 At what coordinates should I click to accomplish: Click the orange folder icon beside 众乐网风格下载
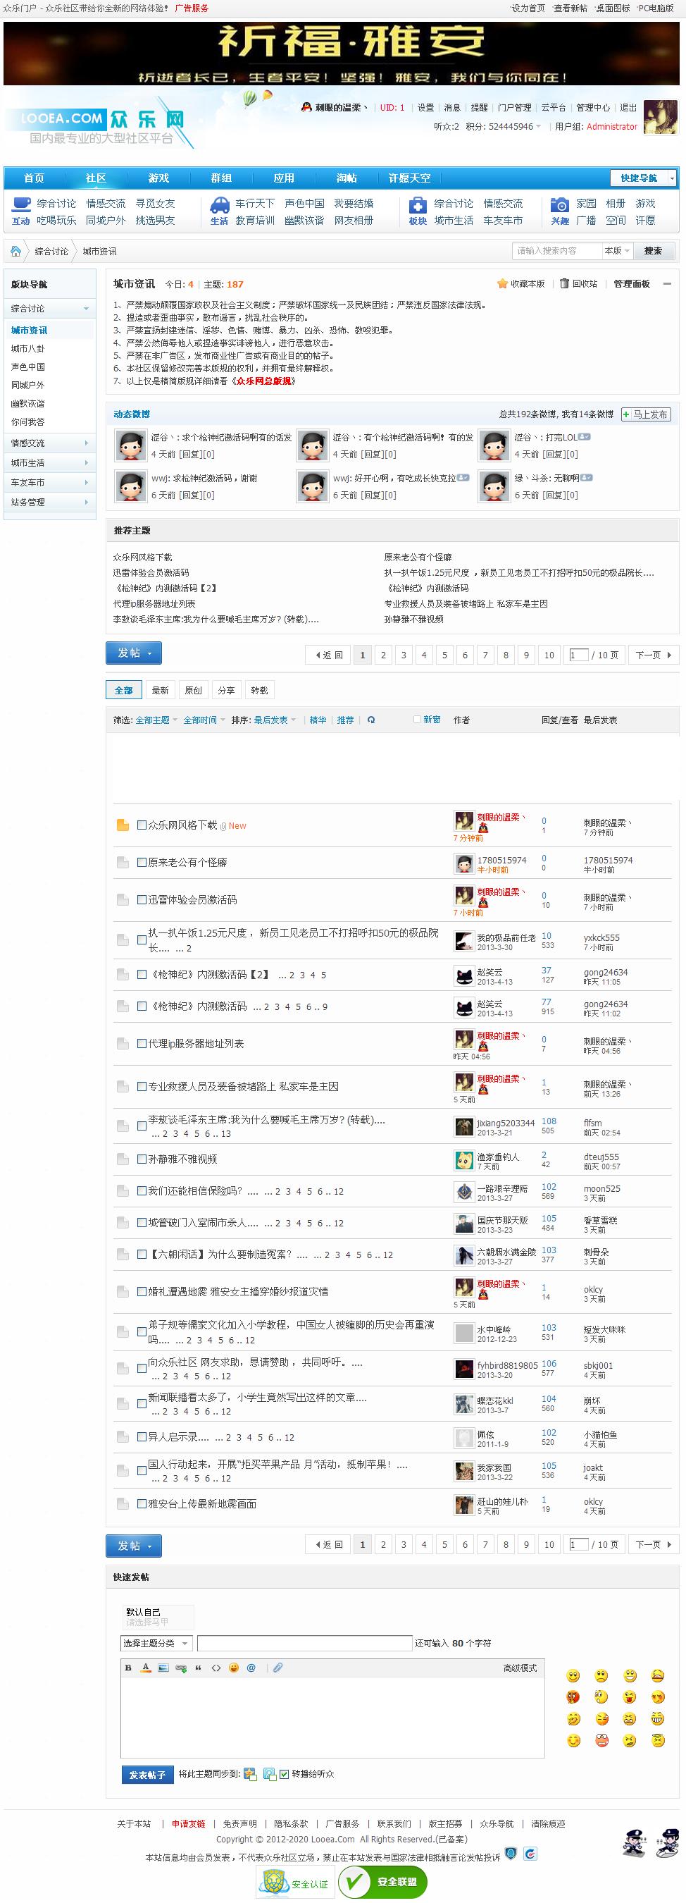tap(123, 825)
